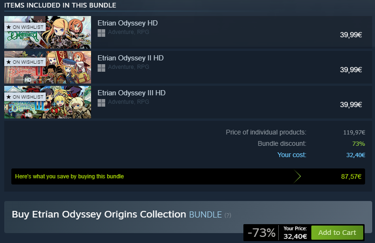The width and height of the screenshot is (375, 243).
Task: Open the Etrian Odyssey II HD title link
Action: tap(130, 58)
